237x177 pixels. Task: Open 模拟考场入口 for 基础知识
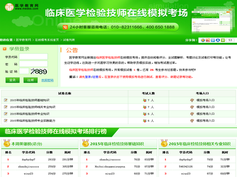pos(205,100)
